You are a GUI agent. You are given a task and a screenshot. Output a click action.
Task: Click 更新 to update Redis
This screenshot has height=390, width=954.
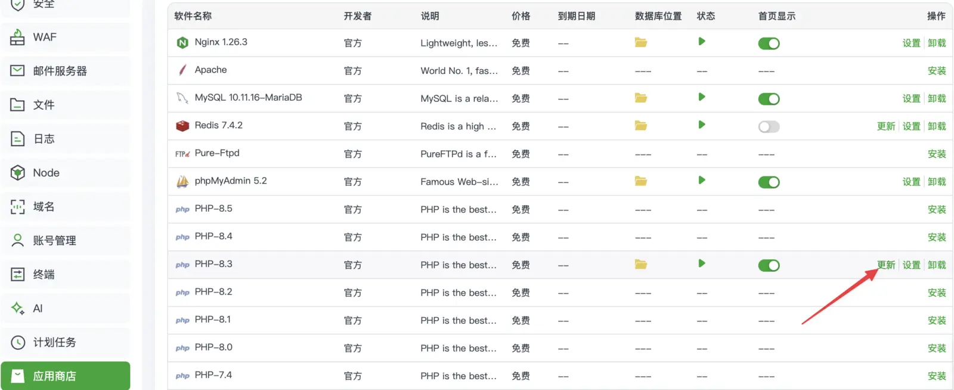[x=886, y=126]
